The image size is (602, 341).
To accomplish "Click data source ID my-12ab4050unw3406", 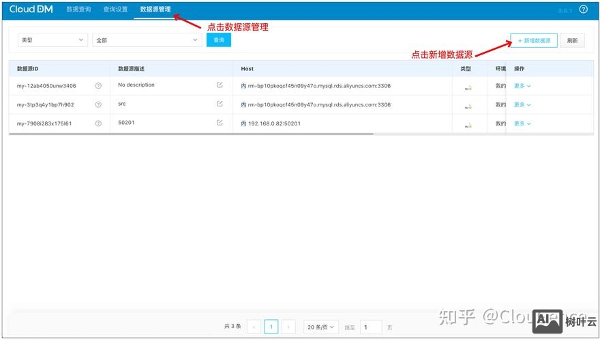I will (x=46, y=86).
